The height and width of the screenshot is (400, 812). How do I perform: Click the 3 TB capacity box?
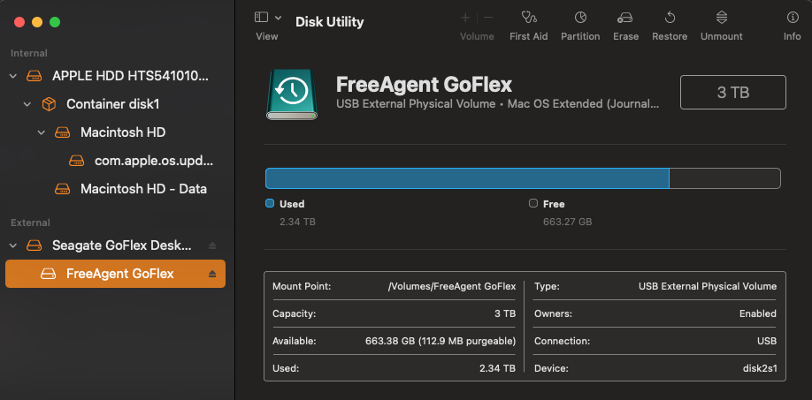(x=732, y=93)
